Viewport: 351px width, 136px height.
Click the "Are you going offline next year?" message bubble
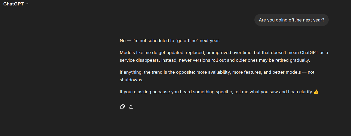pyautogui.click(x=291, y=20)
